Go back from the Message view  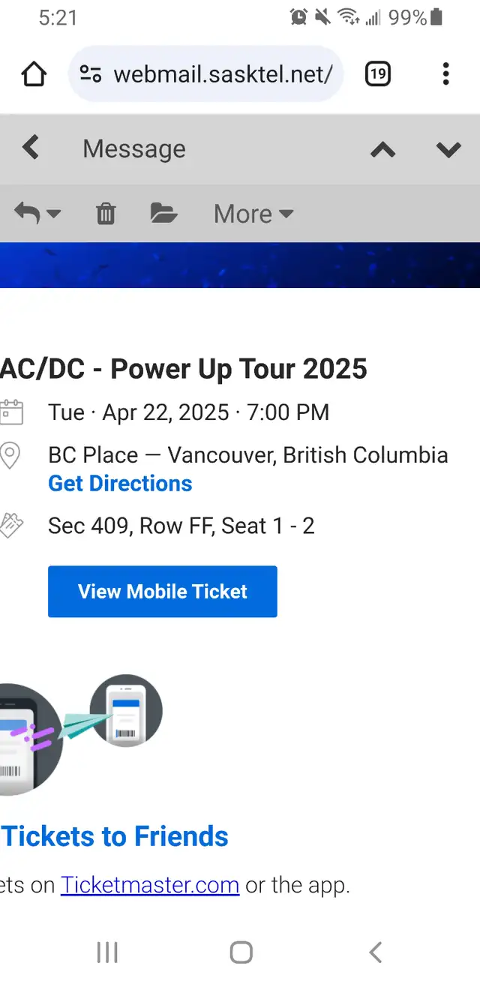pos(31,148)
